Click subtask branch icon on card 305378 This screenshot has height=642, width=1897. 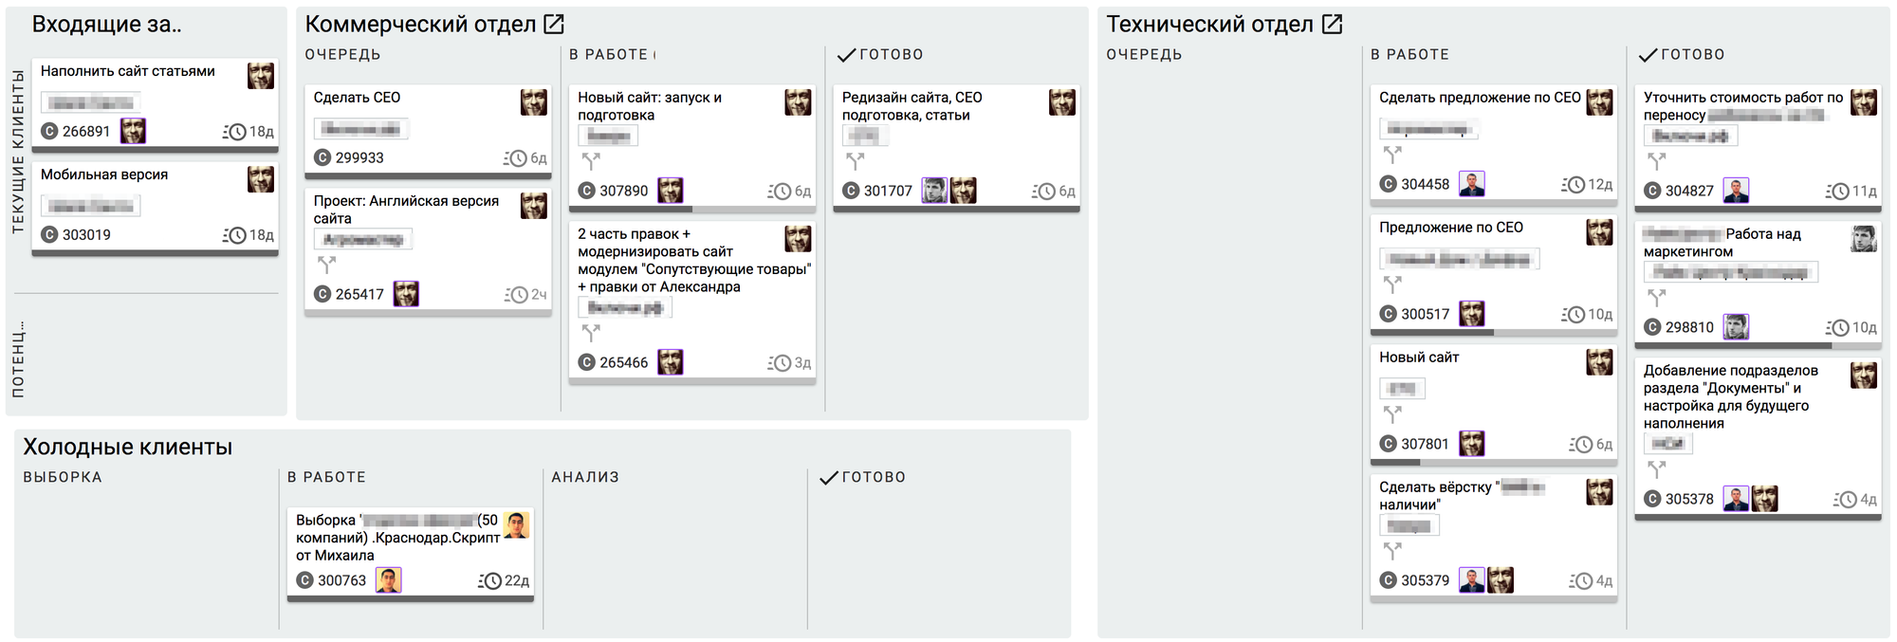coord(1656,469)
